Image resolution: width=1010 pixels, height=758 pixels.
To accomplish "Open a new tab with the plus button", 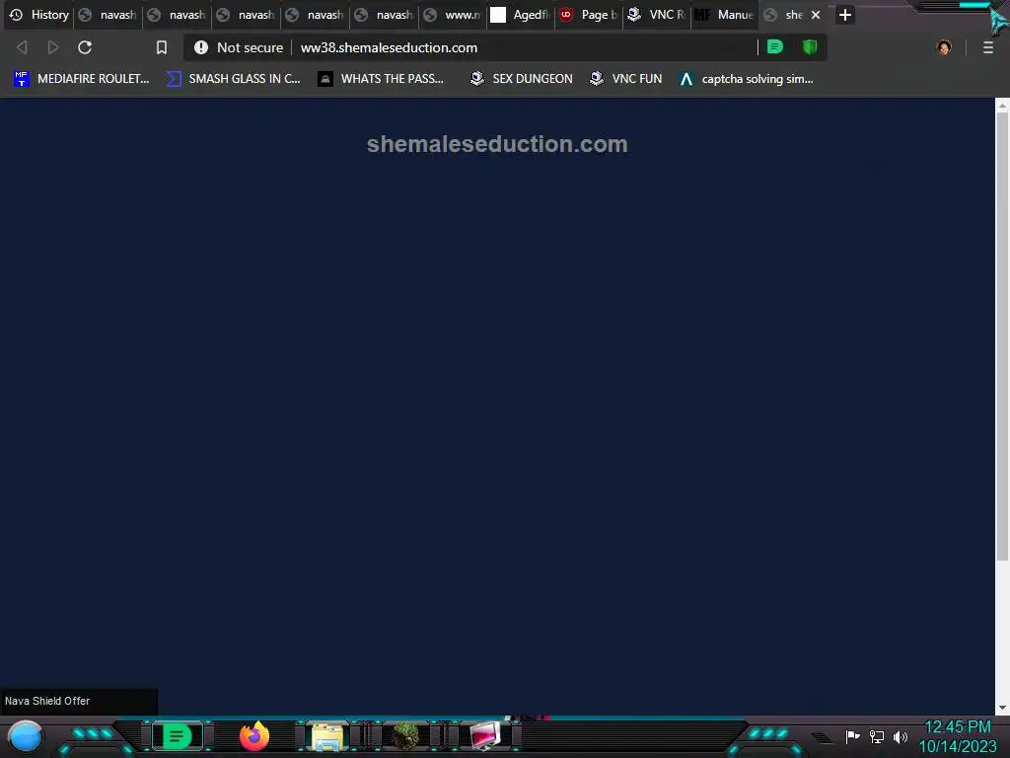I will (x=845, y=15).
